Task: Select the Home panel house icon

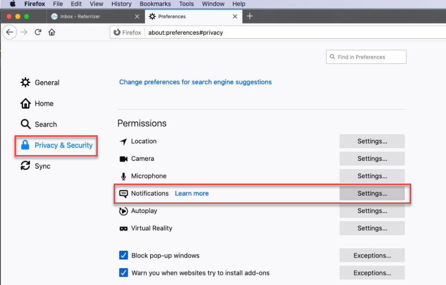Action: point(25,103)
